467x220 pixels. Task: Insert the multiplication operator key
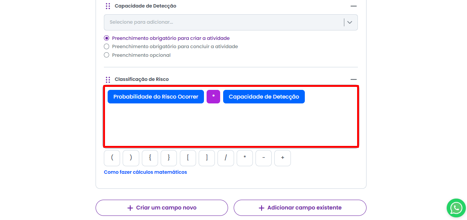[x=245, y=158]
